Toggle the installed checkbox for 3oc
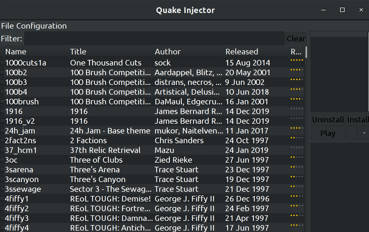The width and height of the screenshot is (369, 232). (2, 160)
